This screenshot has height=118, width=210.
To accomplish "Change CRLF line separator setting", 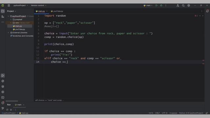I will coord(157,113).
